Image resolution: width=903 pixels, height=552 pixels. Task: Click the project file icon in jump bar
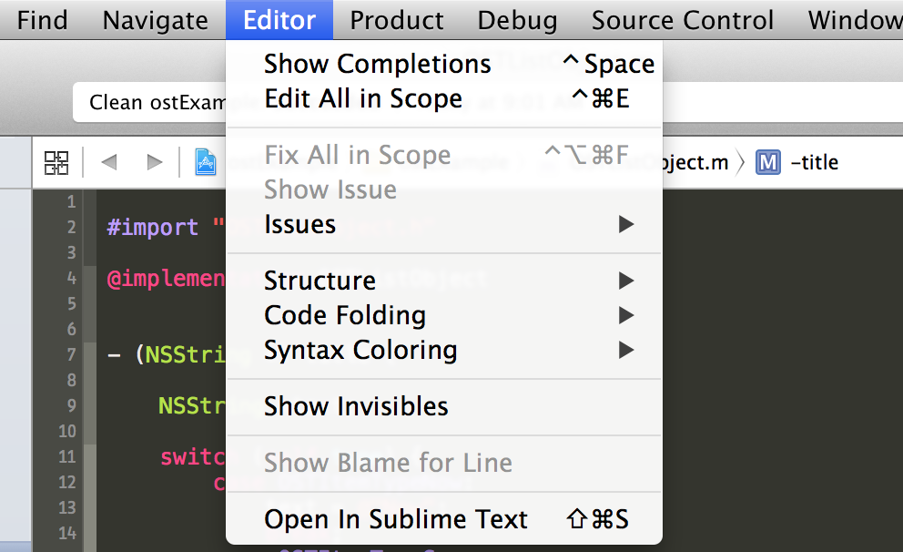206,162
